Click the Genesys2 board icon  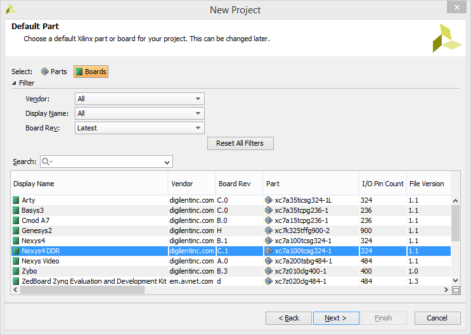[x=16, y=231]
